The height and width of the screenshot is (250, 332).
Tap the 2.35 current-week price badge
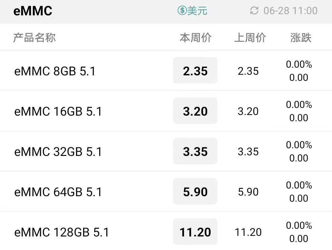195,70
